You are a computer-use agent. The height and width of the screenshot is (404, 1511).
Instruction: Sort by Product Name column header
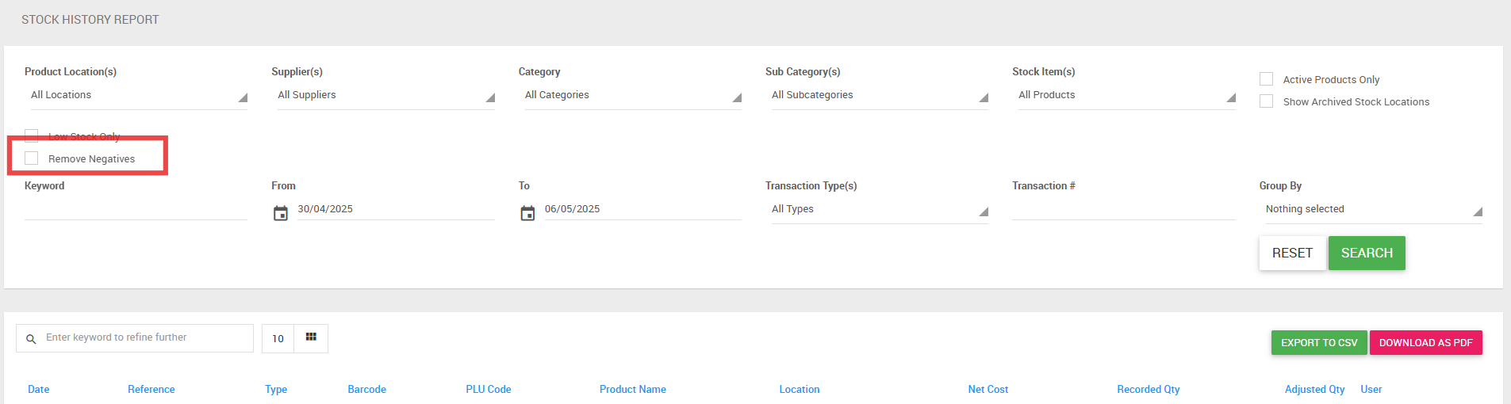tap(633, 389)
